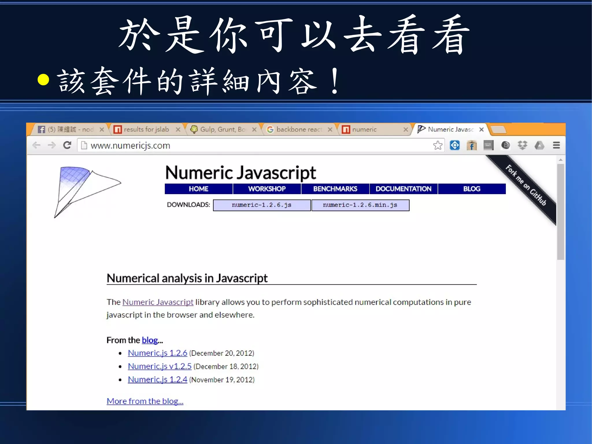Close the Facebook tab

click(x=102, y=130)
